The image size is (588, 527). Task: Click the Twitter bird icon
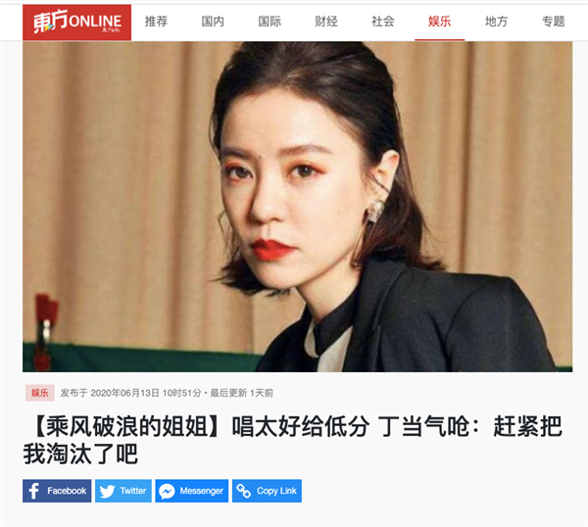107,491
